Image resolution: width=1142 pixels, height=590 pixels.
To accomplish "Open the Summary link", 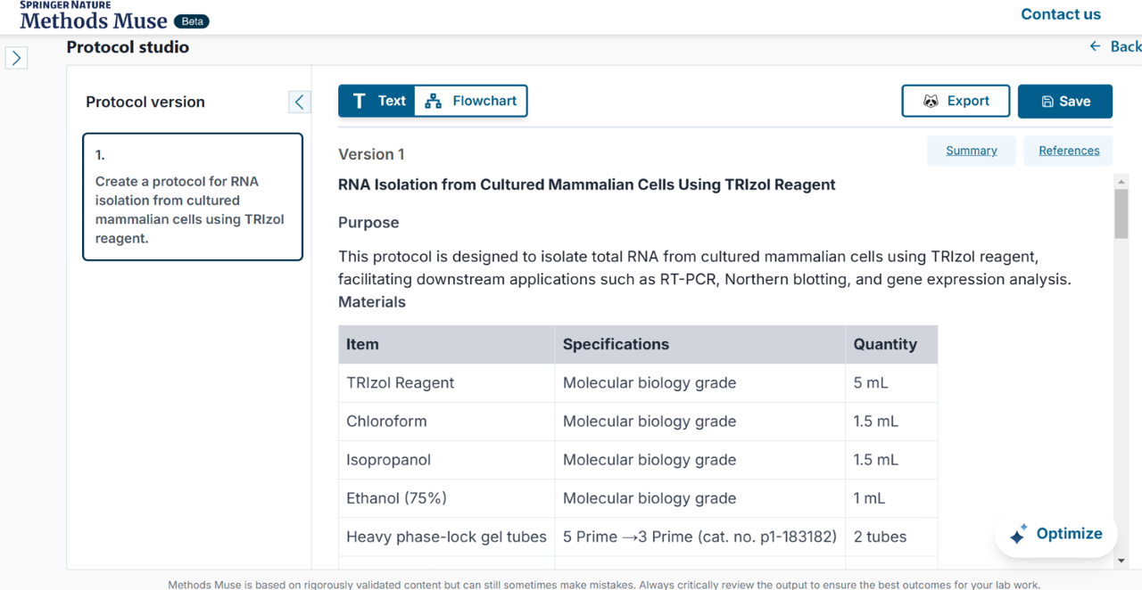I will pos(971,151).
